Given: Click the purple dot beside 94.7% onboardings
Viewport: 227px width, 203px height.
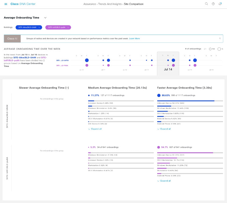Looking at the screenshot, I should (x=159, y=147).
